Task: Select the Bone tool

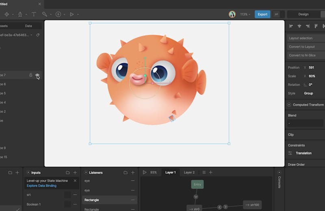Action: point(45,14)
